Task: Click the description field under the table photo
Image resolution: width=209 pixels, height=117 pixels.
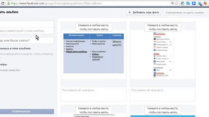Action: pos(94,94)
